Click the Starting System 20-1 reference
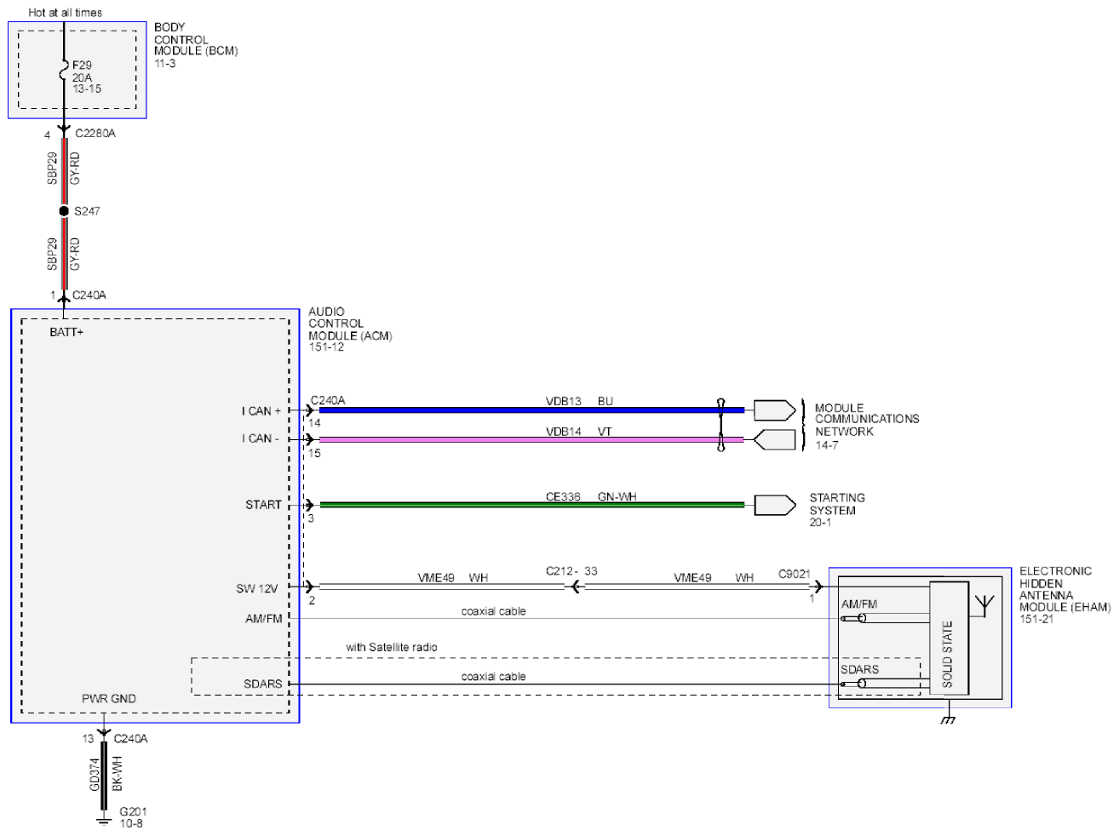1119x836 pixels. 837,510
